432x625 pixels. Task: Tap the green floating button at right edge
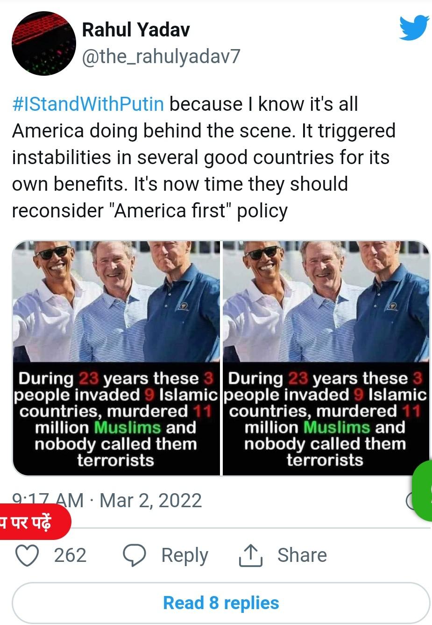(x=422, y=490)
